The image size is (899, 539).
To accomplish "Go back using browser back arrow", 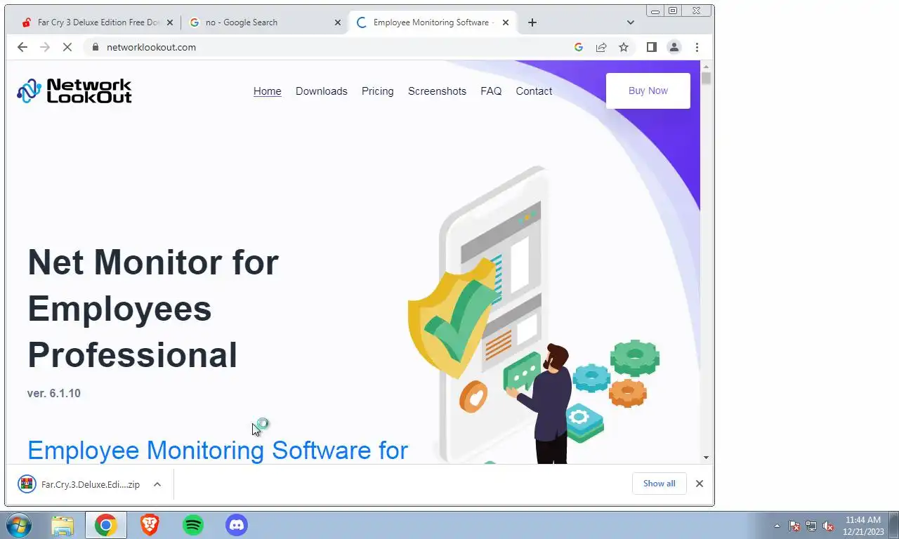I will (x=22, y=47).
